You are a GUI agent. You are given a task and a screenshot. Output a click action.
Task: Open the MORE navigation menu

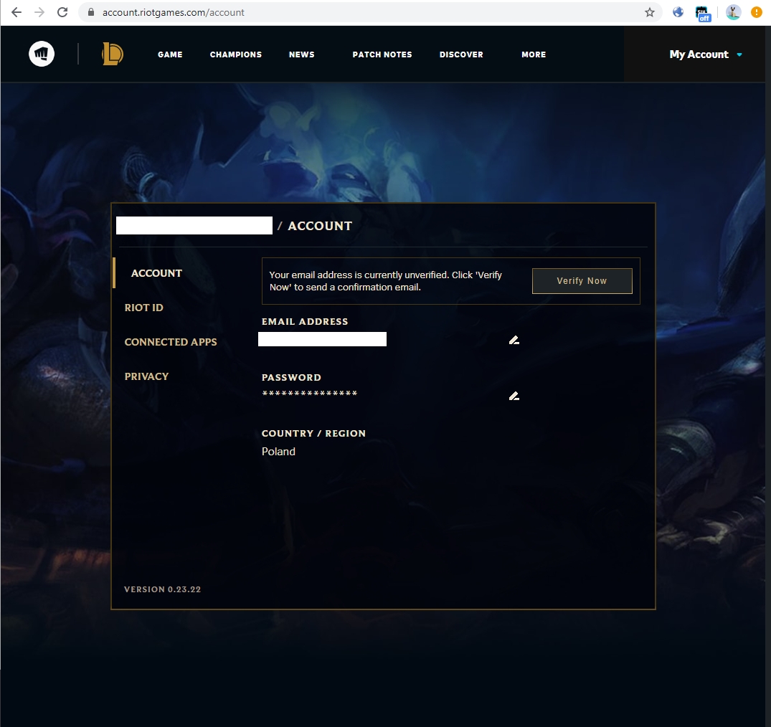coord(534,54)
